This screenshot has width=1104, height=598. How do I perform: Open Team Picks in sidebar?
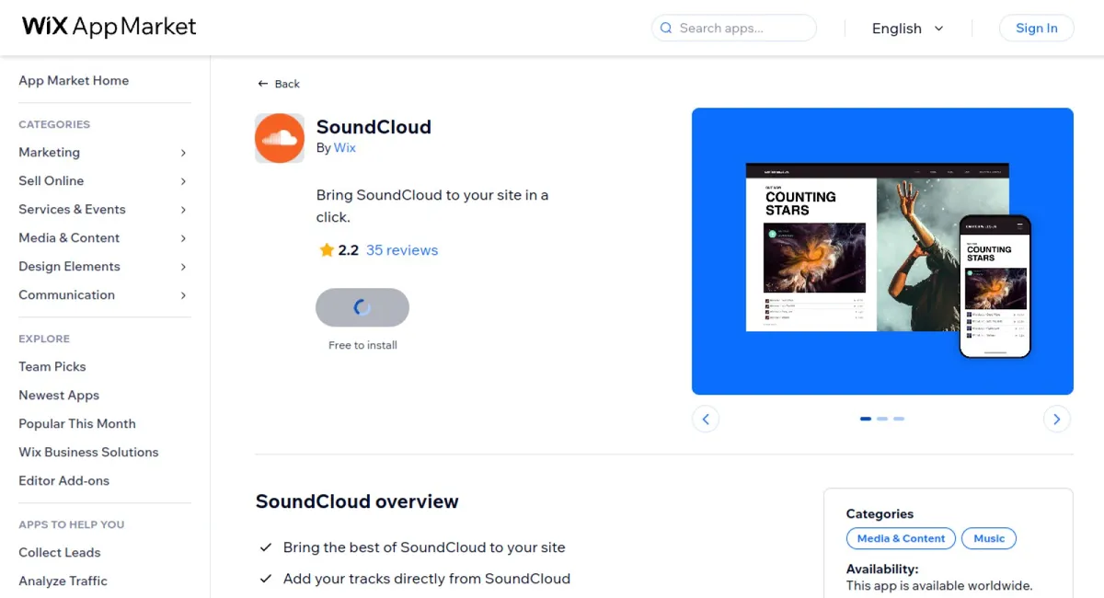52,367
